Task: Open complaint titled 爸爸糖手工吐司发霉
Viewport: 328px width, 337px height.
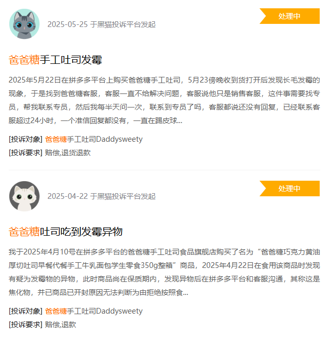Action: [x=55, y=60]
